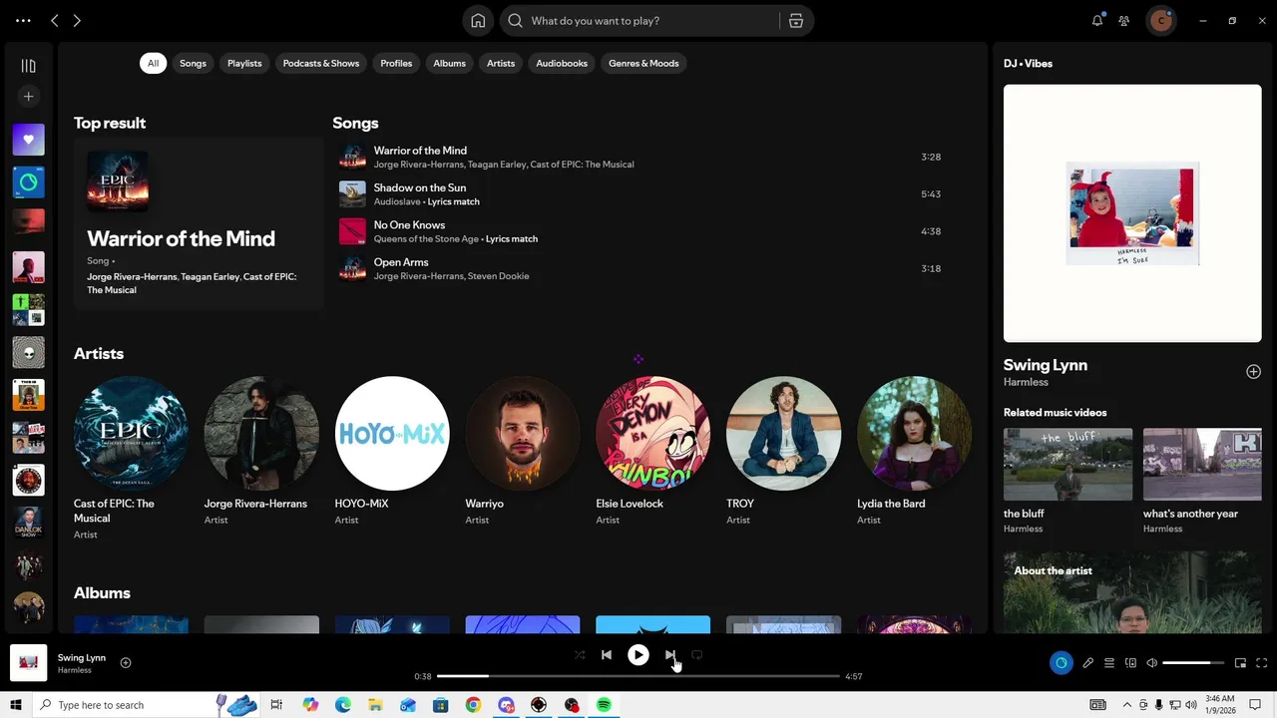This screenshot has height=718, width=1277.
Task: Open artist Warriyo
Action: click(523, 450)
